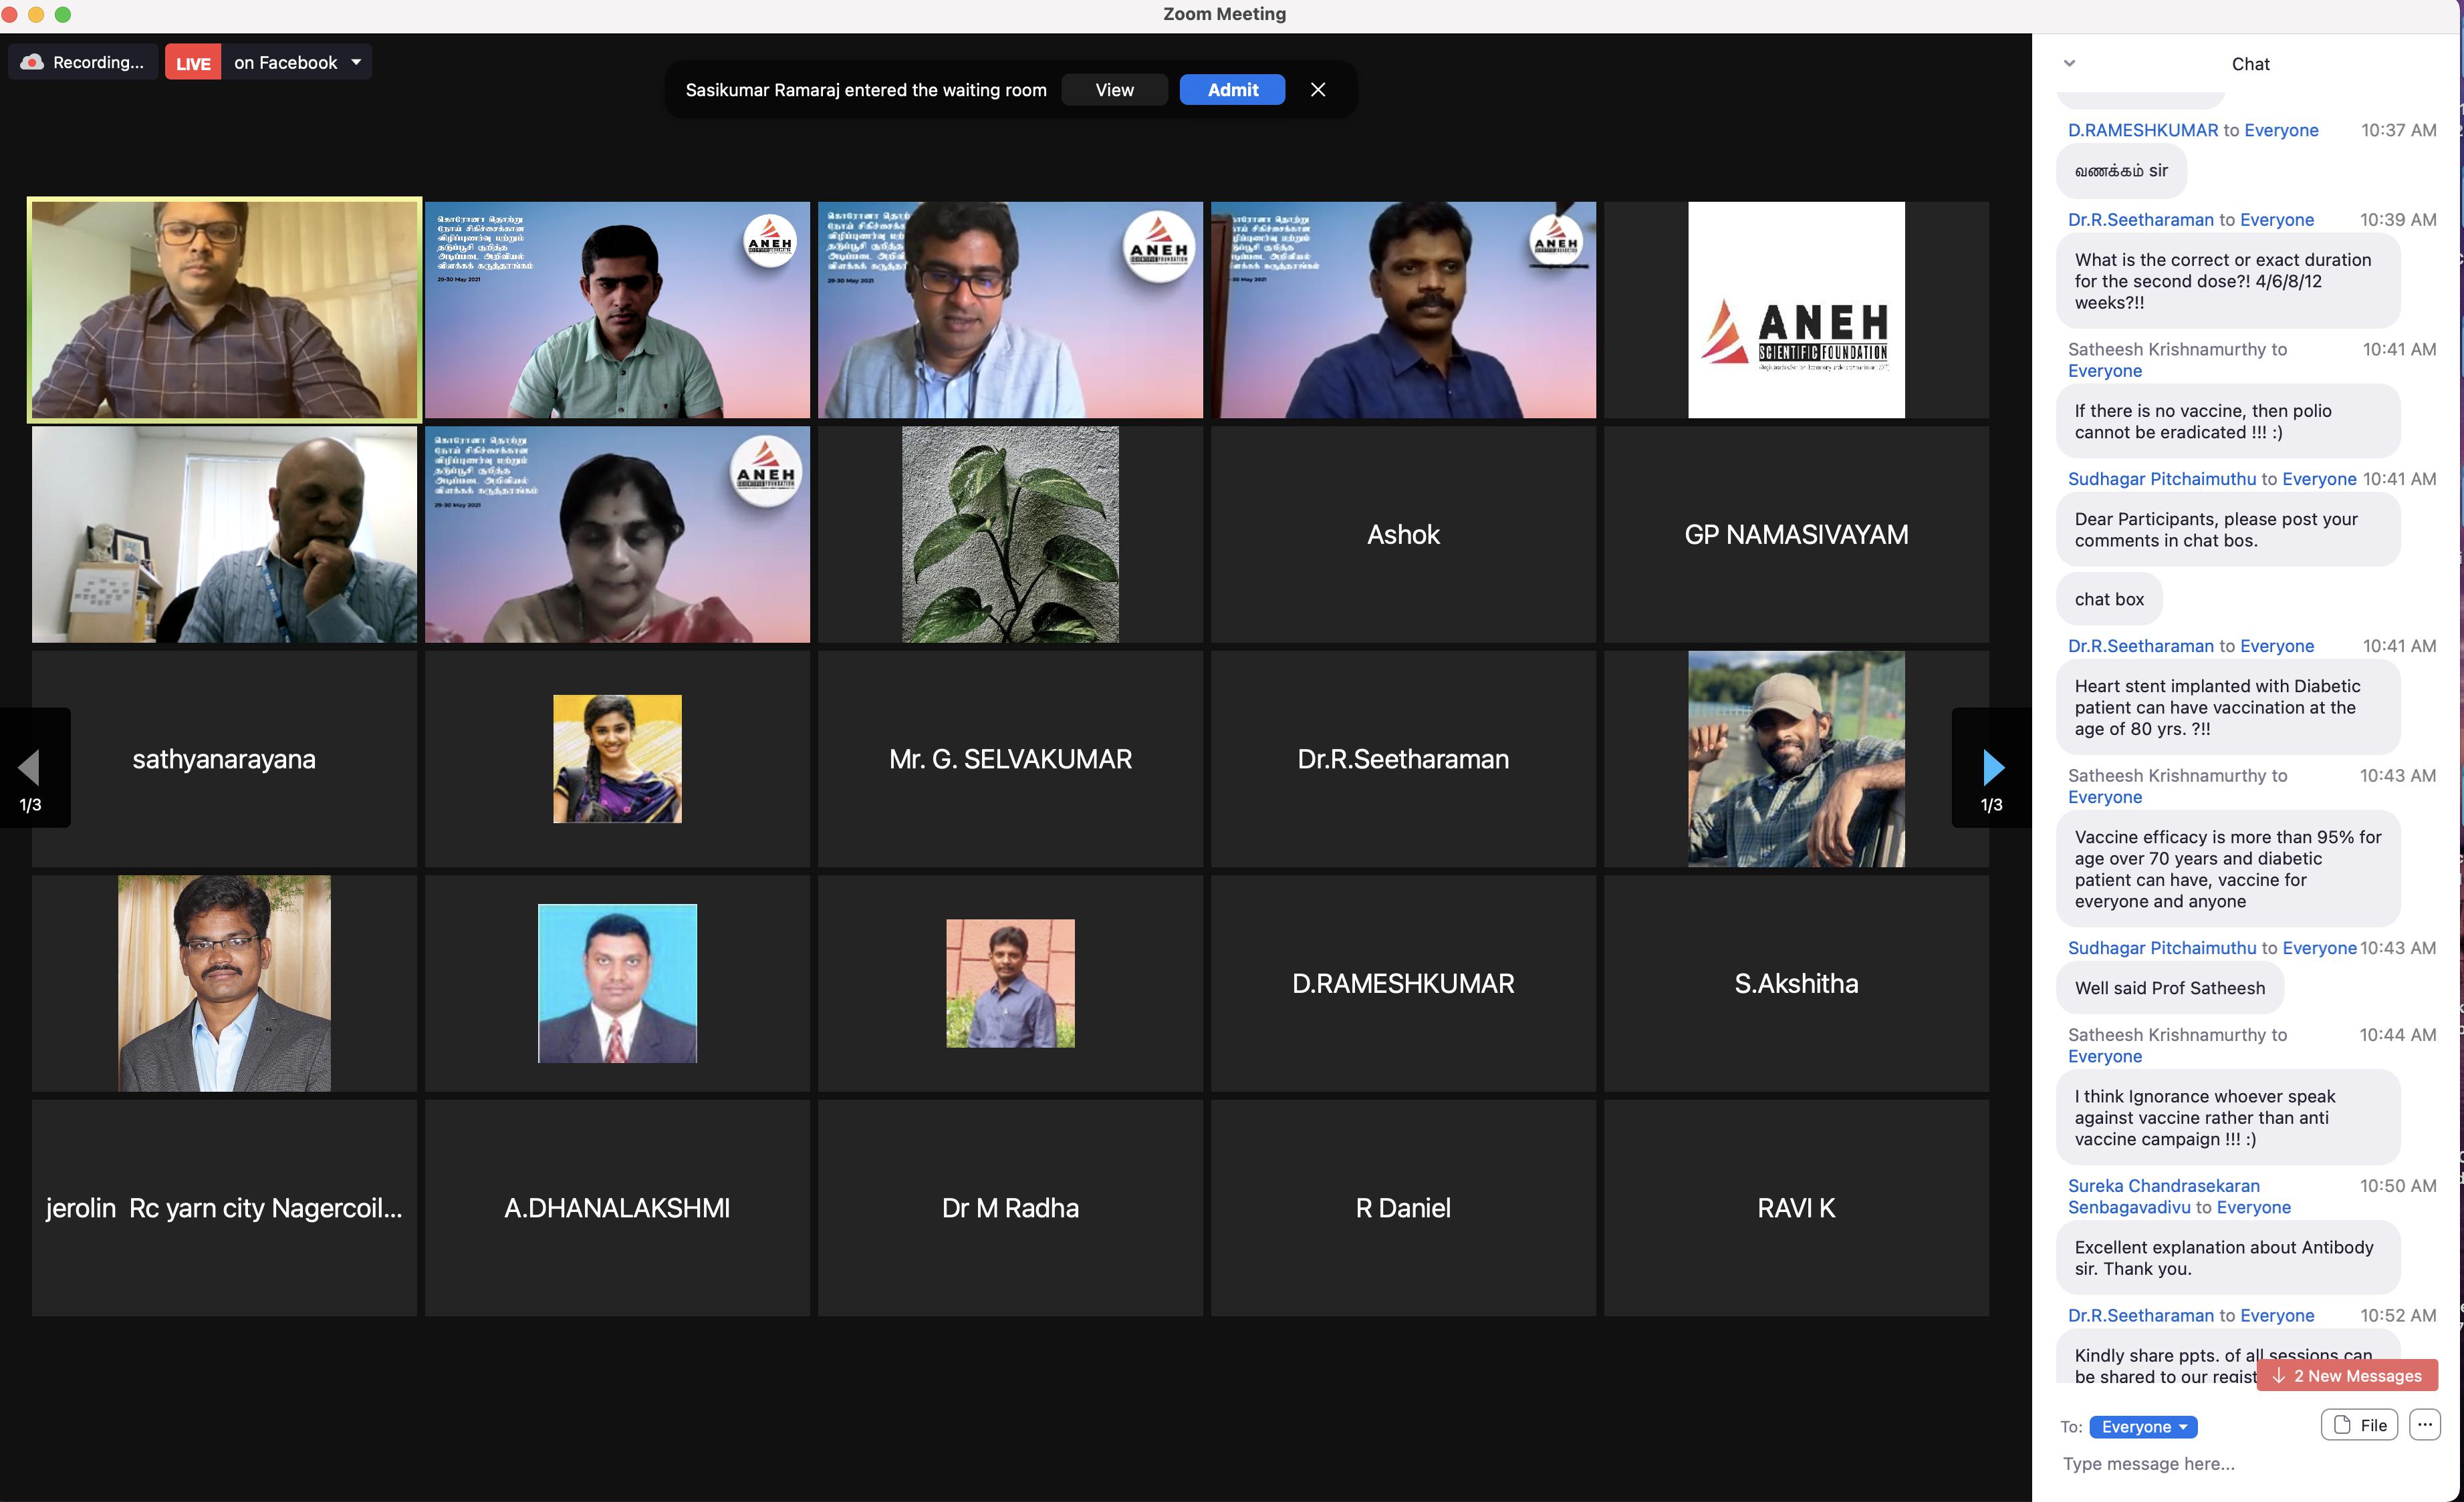Select the plant leaf profile picture tile
This screenshot has height=1502, width=2464.
coord(1010,535)
